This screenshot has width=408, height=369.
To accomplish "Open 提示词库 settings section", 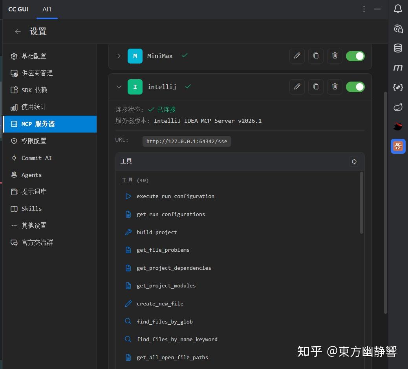I will click(x=50, y=191).
